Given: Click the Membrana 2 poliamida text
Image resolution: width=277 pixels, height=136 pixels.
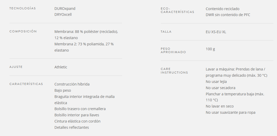Looking at the screenshot, I should pyautogui.click(x=84, y=47).
